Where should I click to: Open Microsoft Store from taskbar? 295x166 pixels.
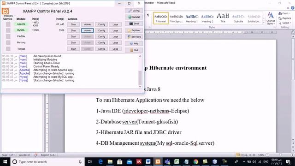pos(120,162)
